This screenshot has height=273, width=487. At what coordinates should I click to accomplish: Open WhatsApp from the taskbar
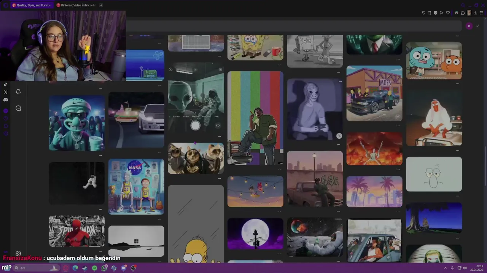click(104, 268)
